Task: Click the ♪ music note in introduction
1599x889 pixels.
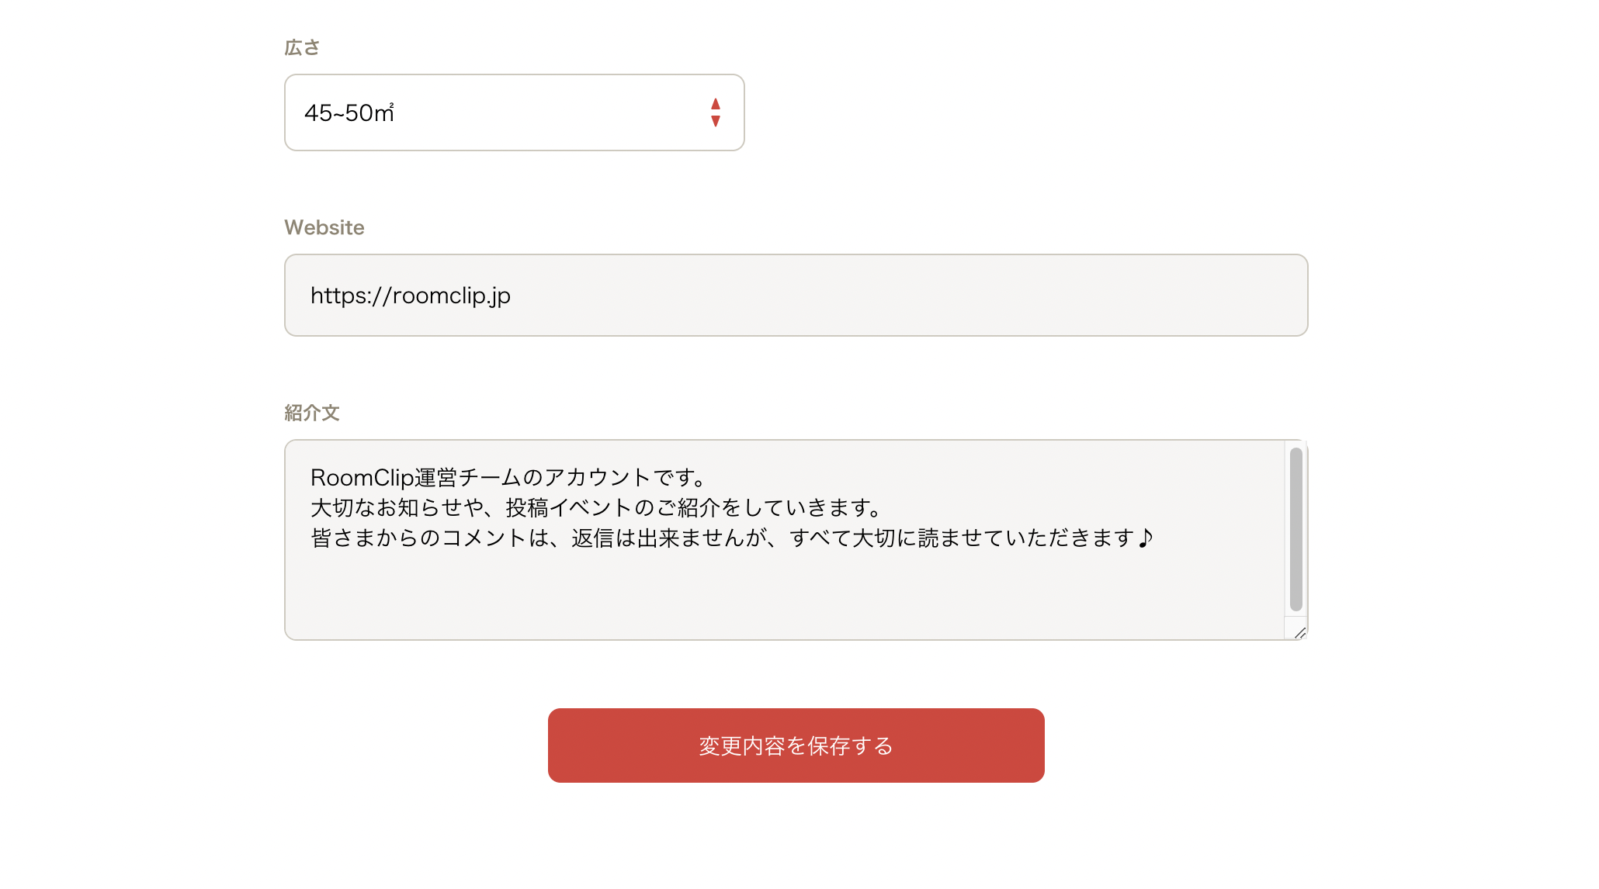Action: [1146, 538]
